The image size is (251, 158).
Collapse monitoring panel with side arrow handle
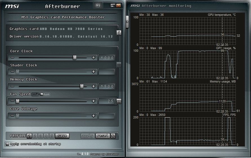pyautogui.click(x=127, y=22)
